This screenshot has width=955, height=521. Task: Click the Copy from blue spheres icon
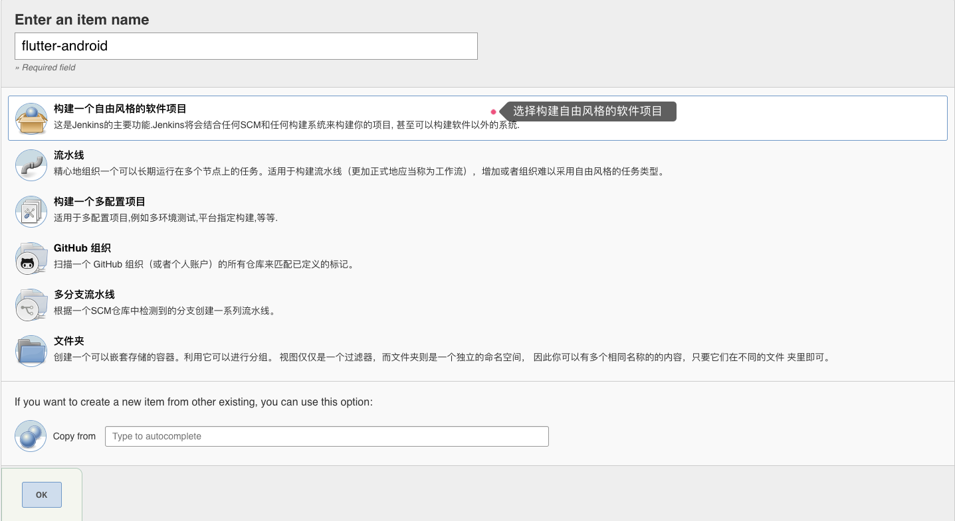[x=31, y=436]
